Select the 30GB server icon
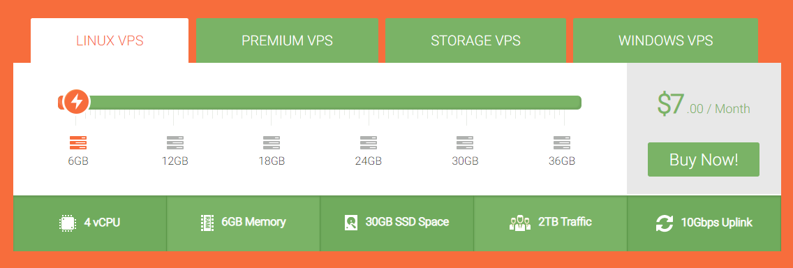 (x=465, y=143)
